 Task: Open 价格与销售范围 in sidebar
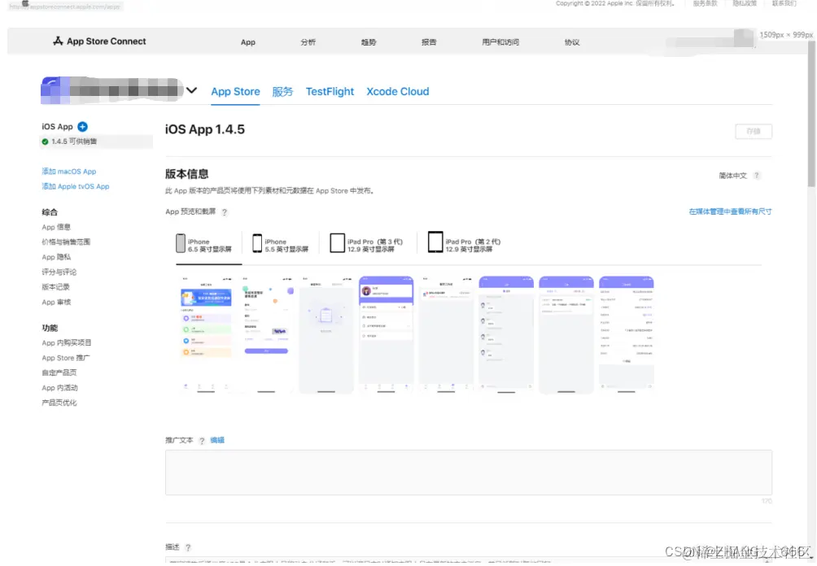pyautogui.click(x=66, y=242)
